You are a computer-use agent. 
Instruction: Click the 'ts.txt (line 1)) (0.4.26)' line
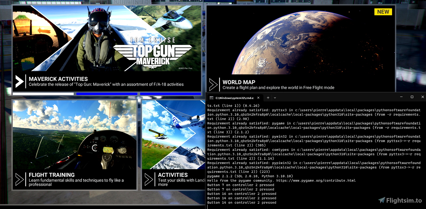[233, 106]
